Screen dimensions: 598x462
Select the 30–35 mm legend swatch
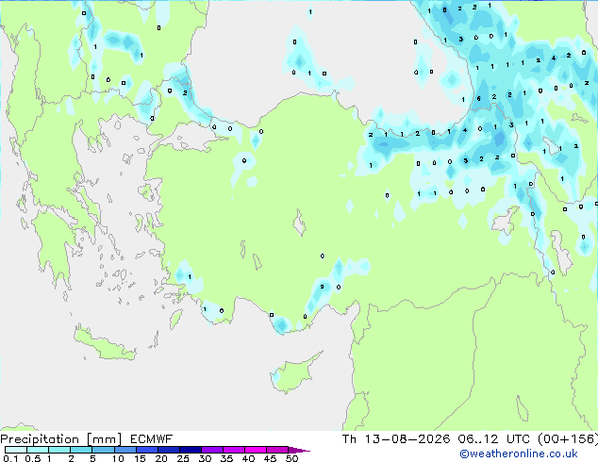click(211, 450)
